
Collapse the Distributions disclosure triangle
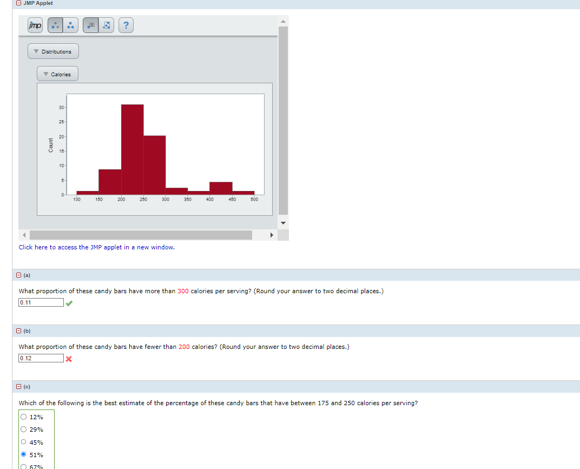click(x=36, y=51)
